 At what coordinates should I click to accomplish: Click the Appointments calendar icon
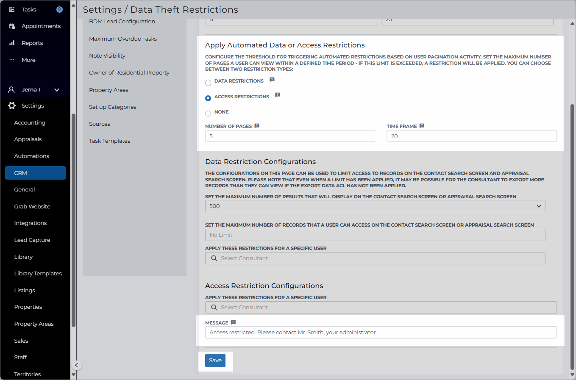(12, 26)
